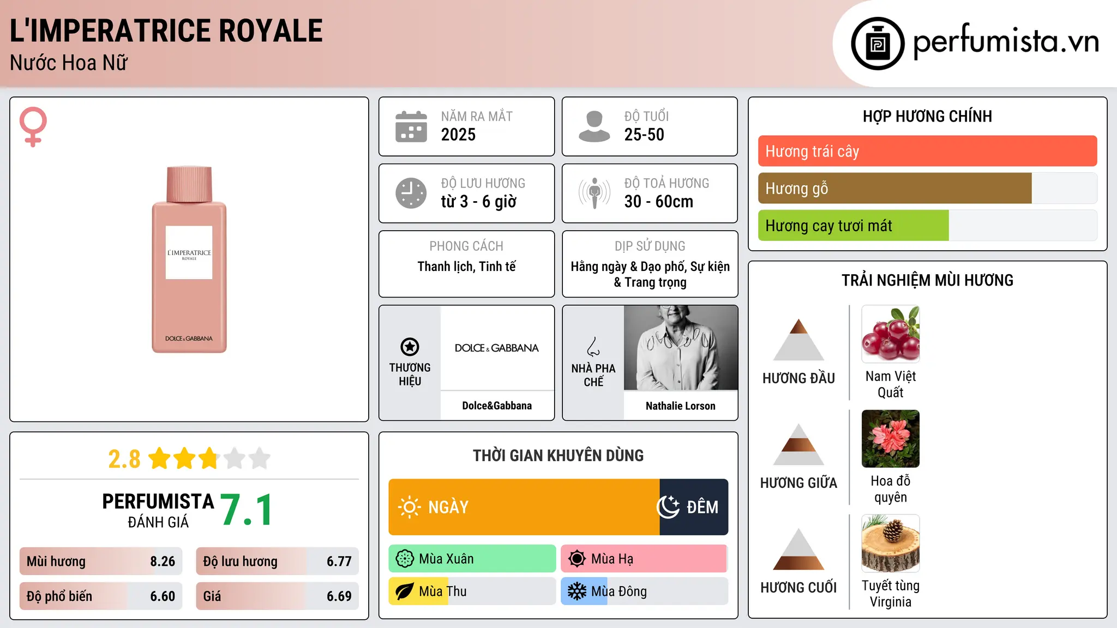Open the Tuyết tùng Virginia cedar image
The width and height of the screenshot is (1117, 628).
tap(891, 544)
